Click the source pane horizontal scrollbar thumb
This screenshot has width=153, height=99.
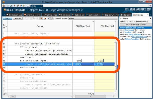click(13, 96)
